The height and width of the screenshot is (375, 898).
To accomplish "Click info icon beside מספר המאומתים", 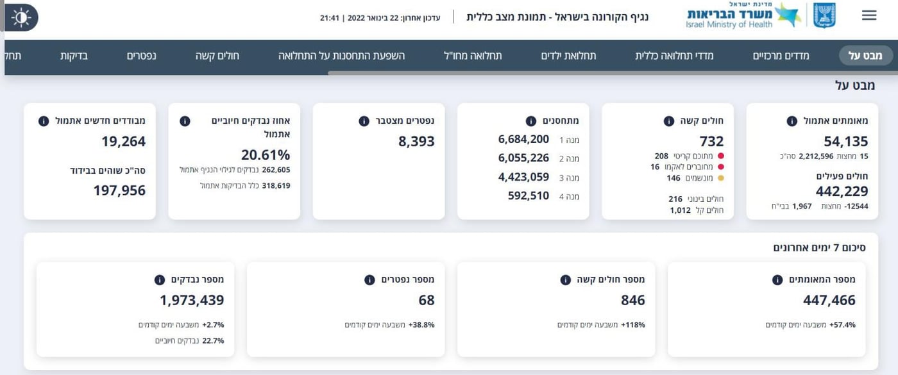I will click(777, 280).
